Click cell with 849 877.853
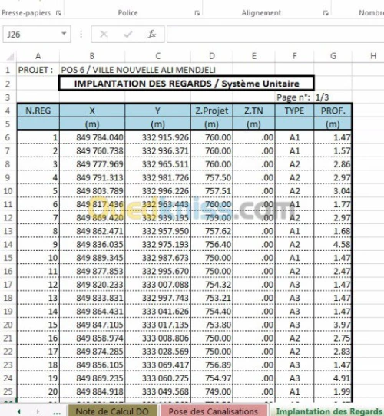 [92, 272]
